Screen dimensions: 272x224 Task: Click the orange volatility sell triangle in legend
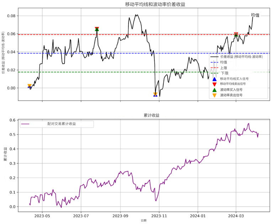point(214,95)
